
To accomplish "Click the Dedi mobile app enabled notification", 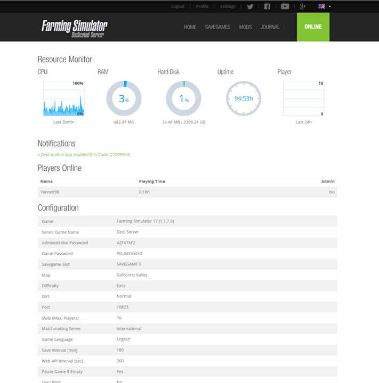I will pos(84,155).
